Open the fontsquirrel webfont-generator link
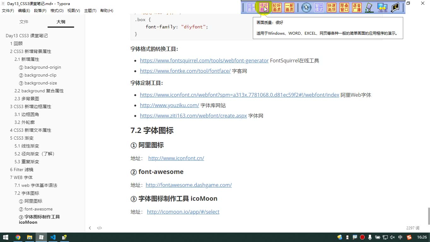 [204, 60]
